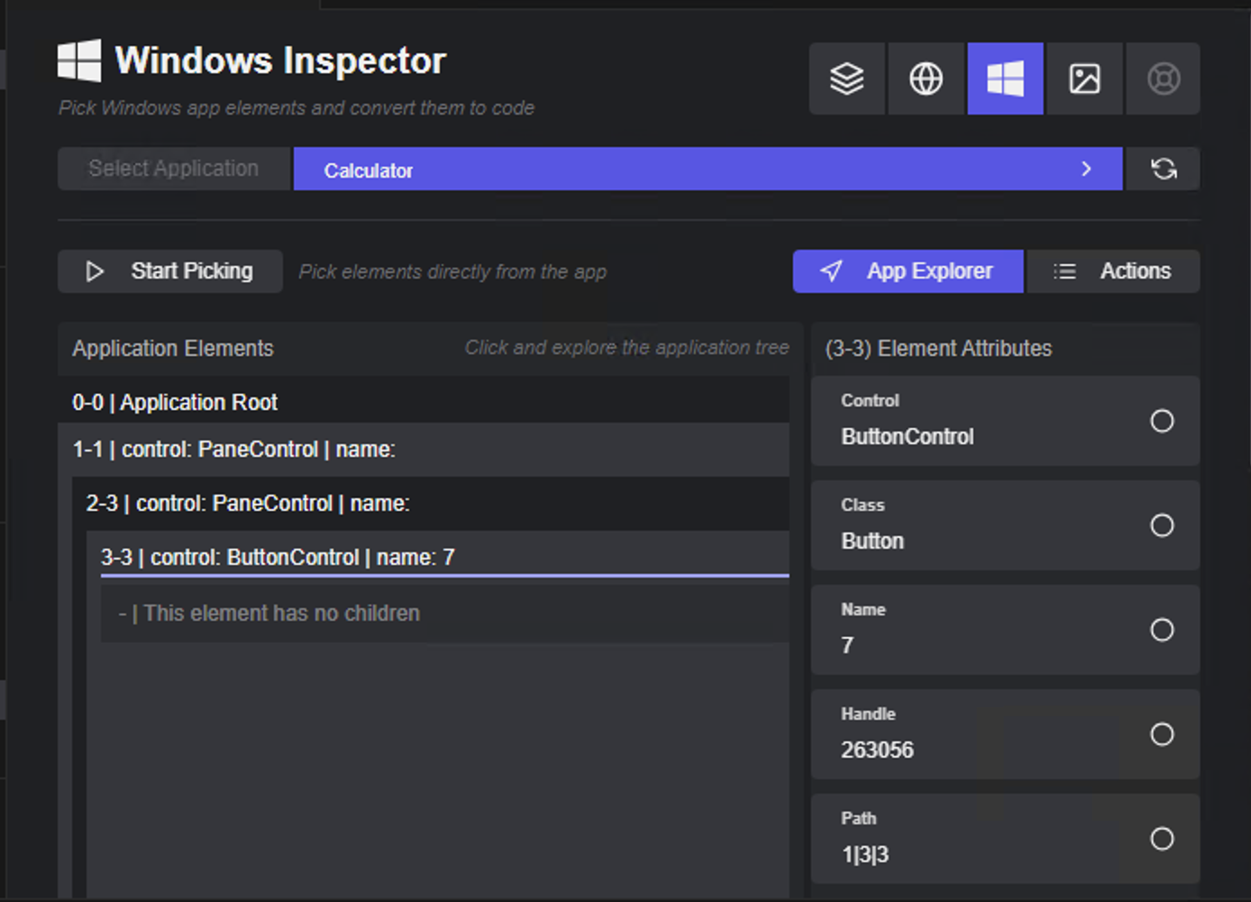
Task: Select the Windows logo inspector icon
Action: [1005, 78]
